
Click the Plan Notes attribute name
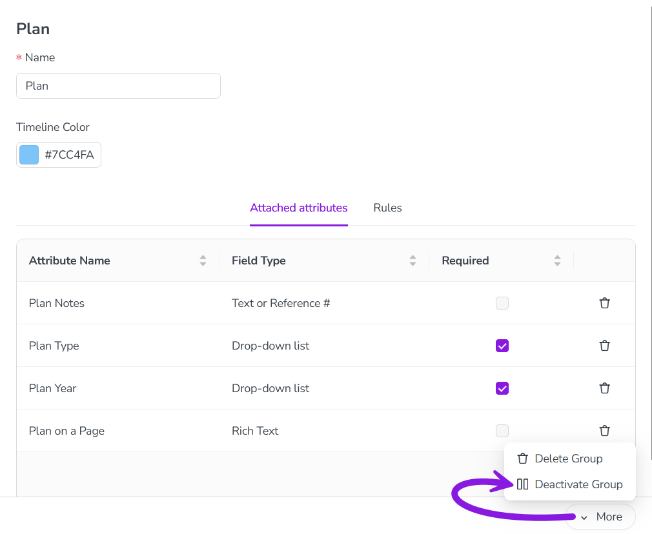57,303
